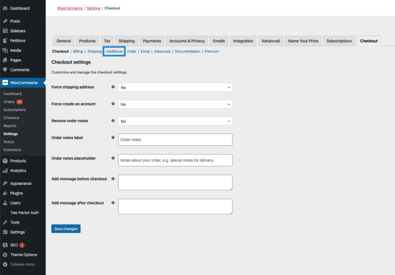Screen dimensions: 395x275
Task: Open the Documentation link
Action: point(188,51)
